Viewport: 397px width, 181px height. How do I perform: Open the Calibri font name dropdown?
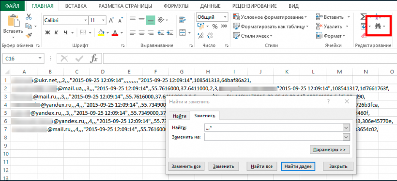click(x=85, y=20)
